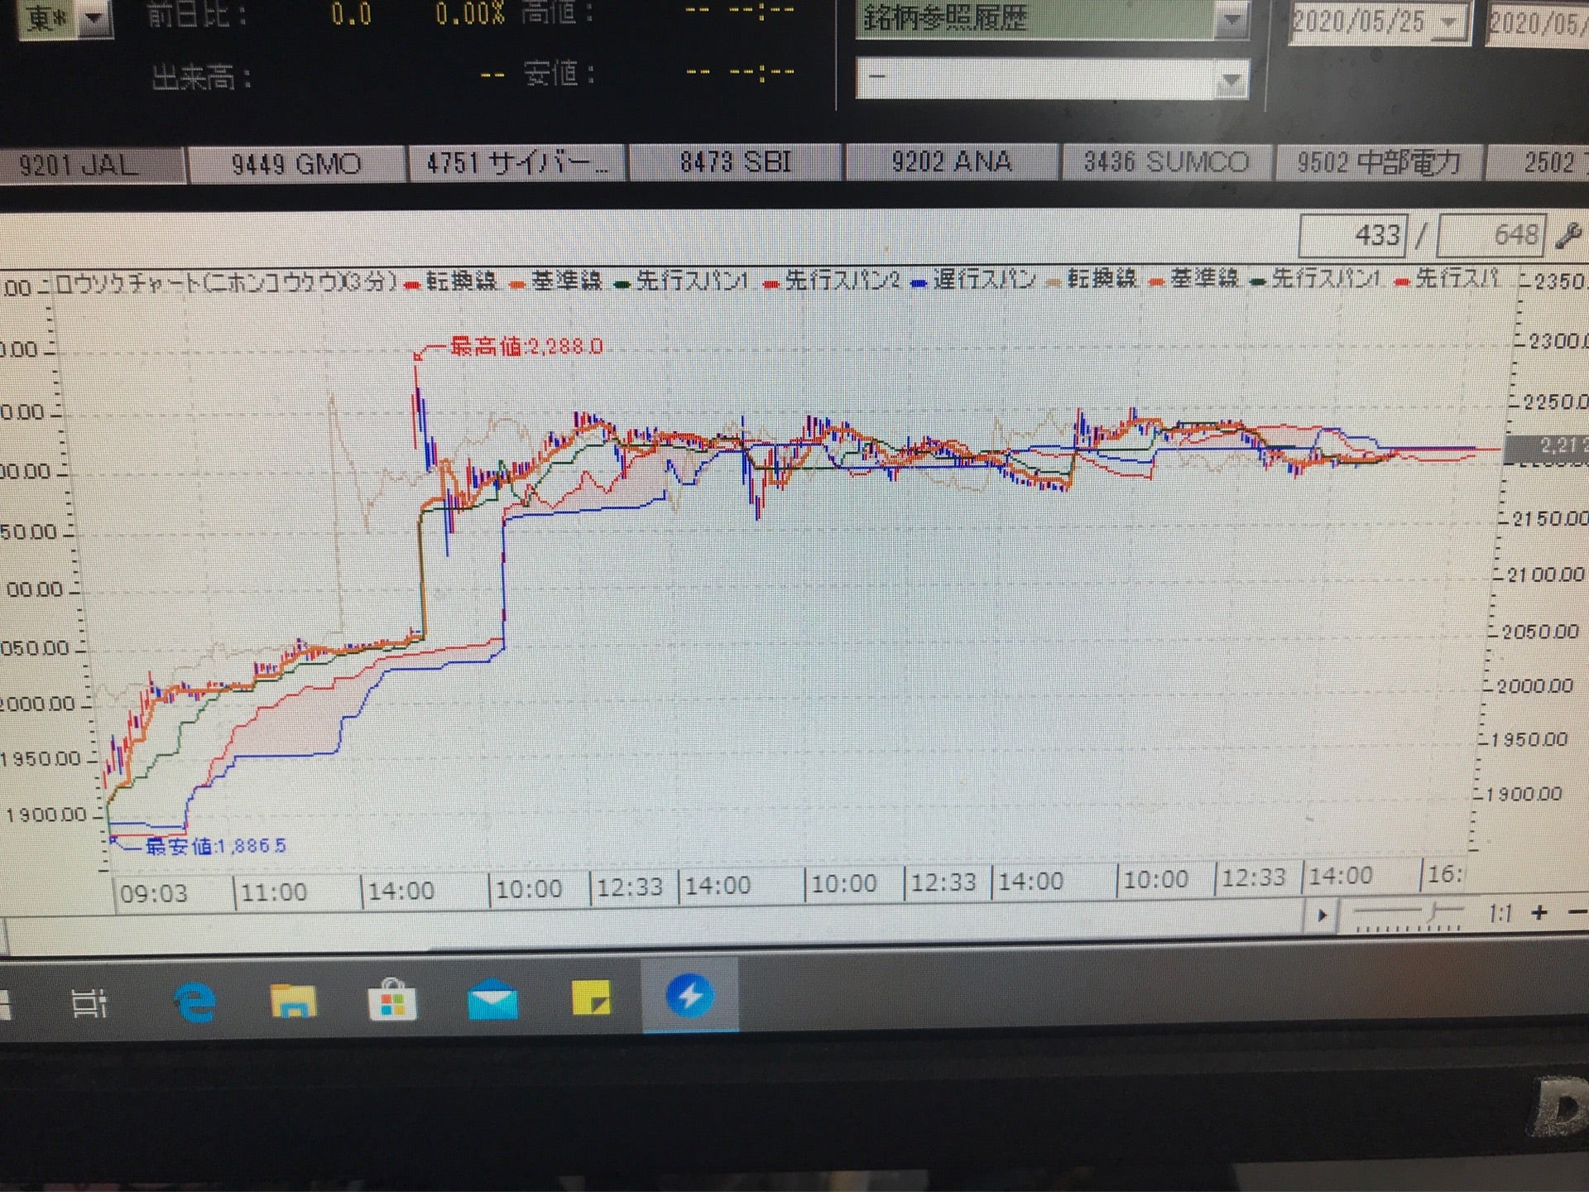Screen dimensions: 1589x1192
Task: Select the 8473 SBI tab
Action: pos(735,162)
